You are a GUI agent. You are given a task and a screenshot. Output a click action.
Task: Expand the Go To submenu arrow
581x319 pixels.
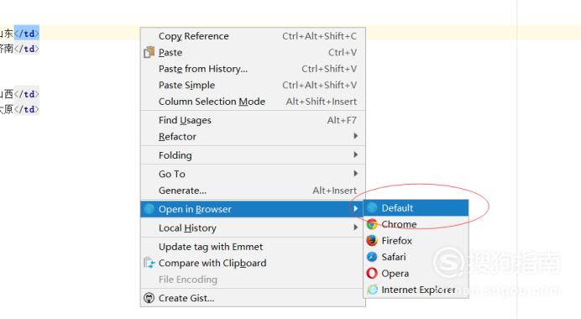(x=356, y=174)
